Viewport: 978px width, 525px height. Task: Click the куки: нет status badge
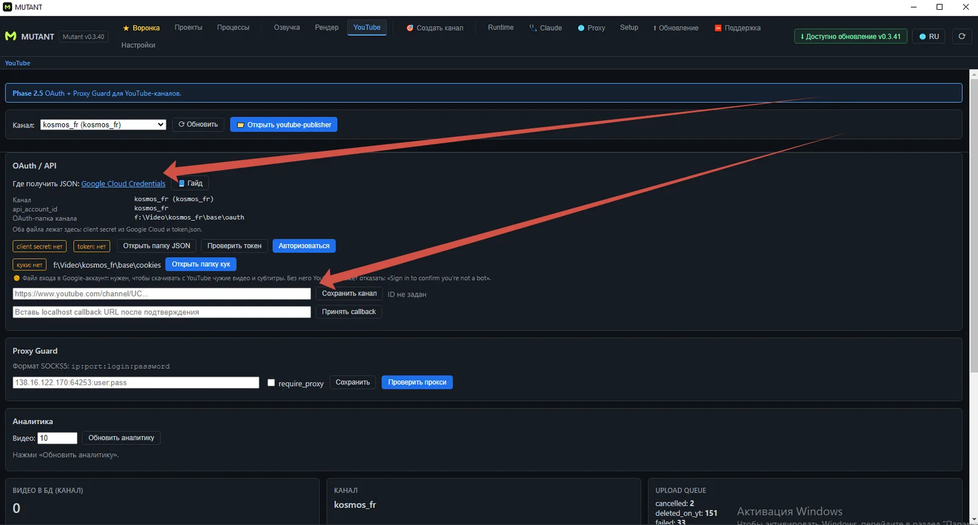tap(29, 265)
